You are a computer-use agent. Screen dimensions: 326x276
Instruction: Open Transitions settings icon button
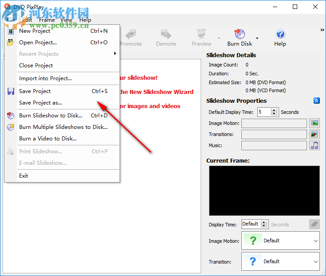[x=314, y=134]
